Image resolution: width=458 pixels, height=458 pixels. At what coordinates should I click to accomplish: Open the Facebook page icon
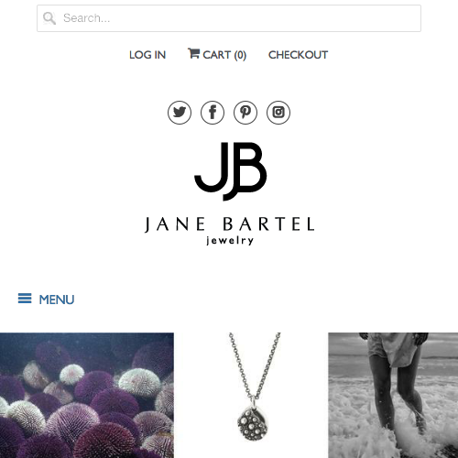pyautogui.click(x=213, y=113)
